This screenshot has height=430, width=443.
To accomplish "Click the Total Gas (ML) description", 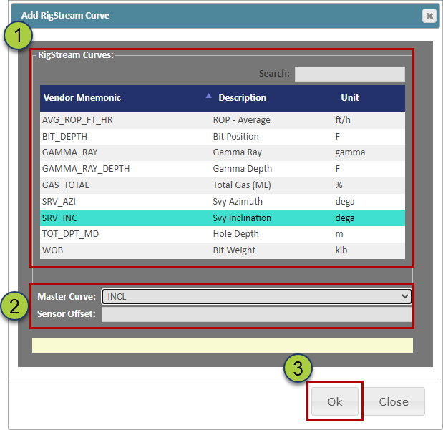I will (x=242, y=185).
